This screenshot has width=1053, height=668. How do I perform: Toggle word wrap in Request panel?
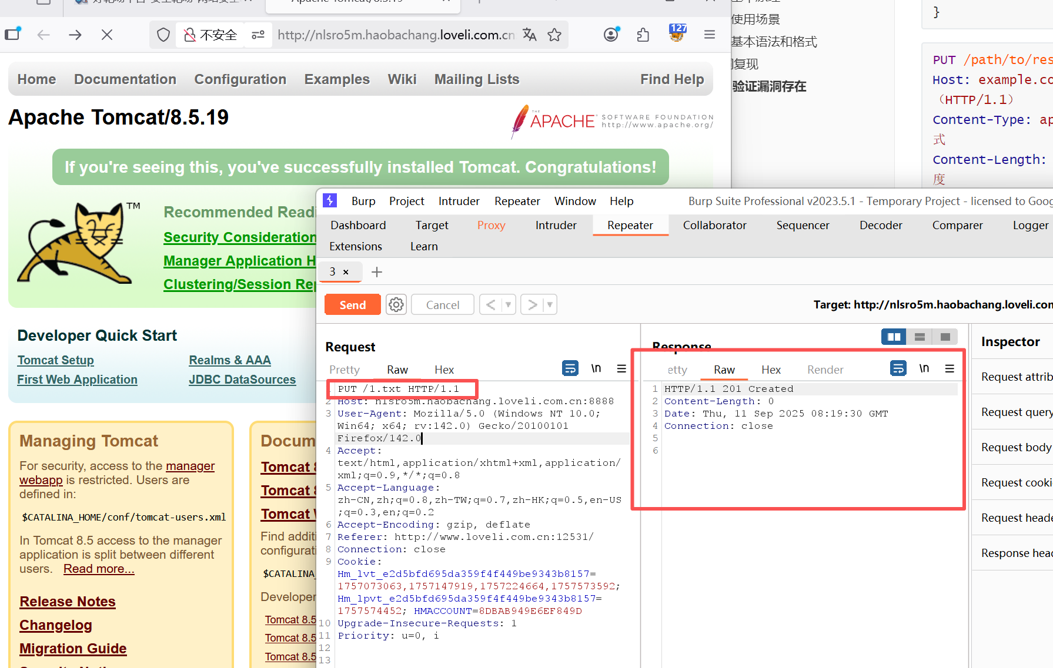[x=570, y=368]
